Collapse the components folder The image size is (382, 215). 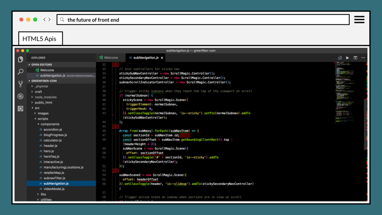pos(50,124)
